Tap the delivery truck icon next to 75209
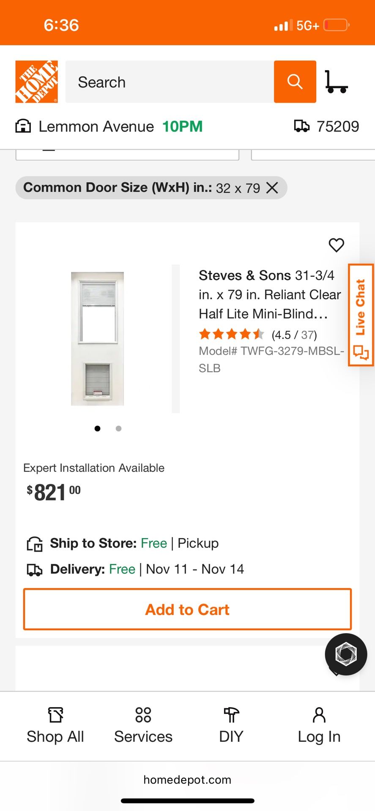This screenshot has width=375, height=811. tap(303, 126)
